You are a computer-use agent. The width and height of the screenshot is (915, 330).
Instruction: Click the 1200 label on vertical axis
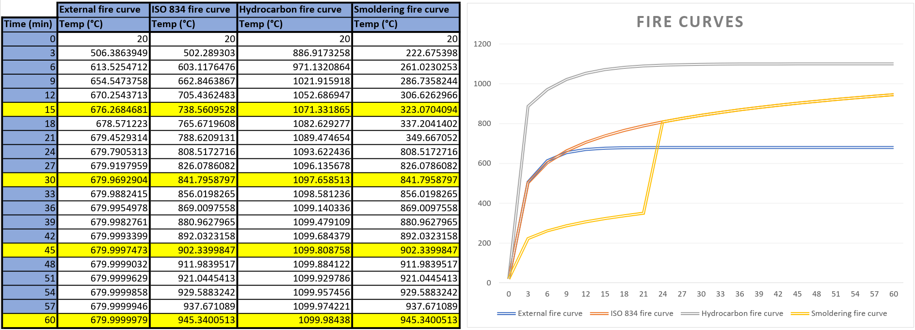pyautogui.click(x=482, y=44)
